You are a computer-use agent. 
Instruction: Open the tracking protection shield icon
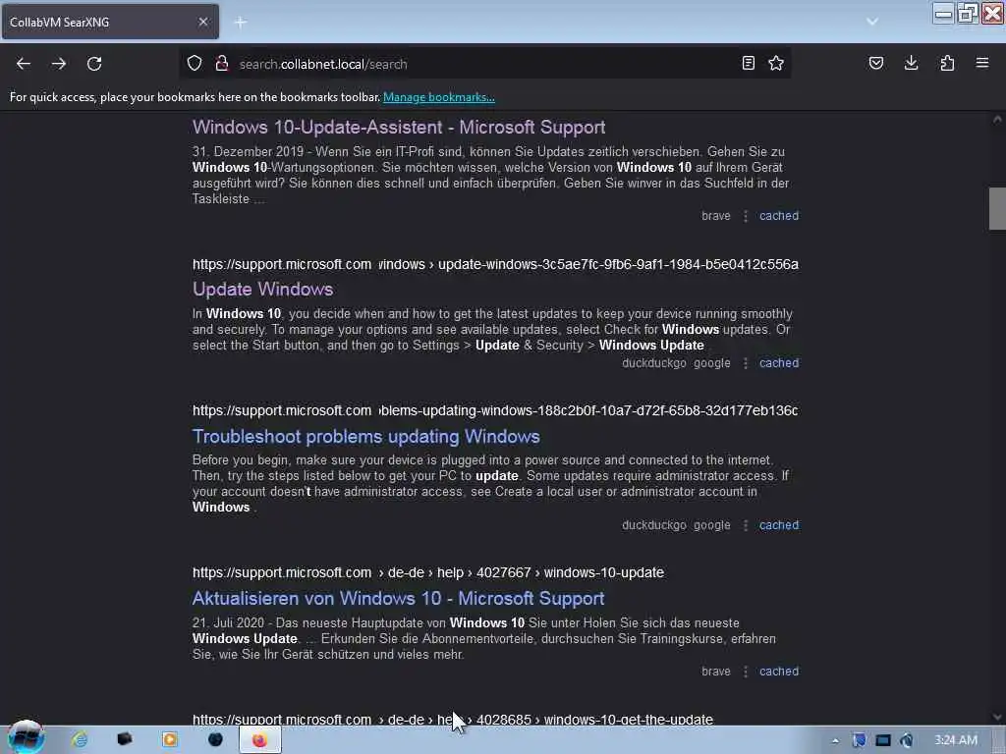[x=195, y=64]
